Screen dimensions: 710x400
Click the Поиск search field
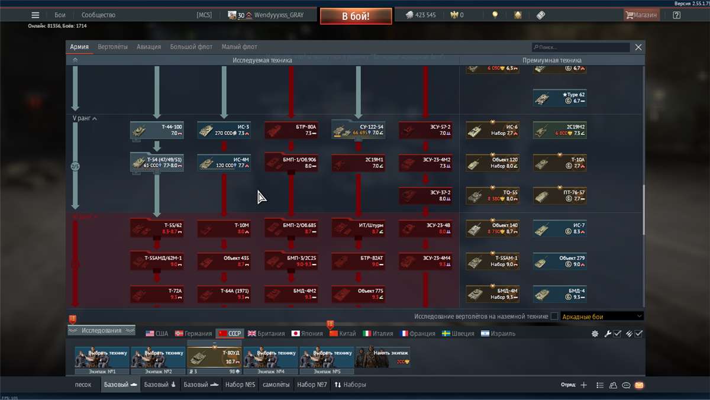click(581, 47)
